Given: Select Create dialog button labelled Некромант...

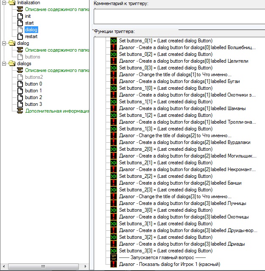Looking at the screenshot, I should (x=187, y=169).
